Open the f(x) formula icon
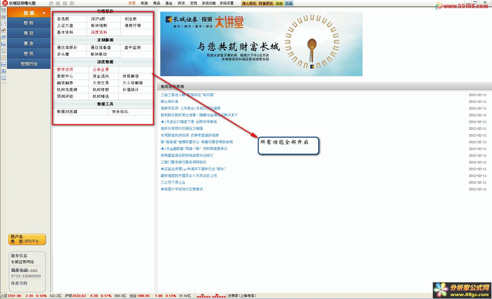The height and width of the screenshot is (299, 492). (4, 71)
